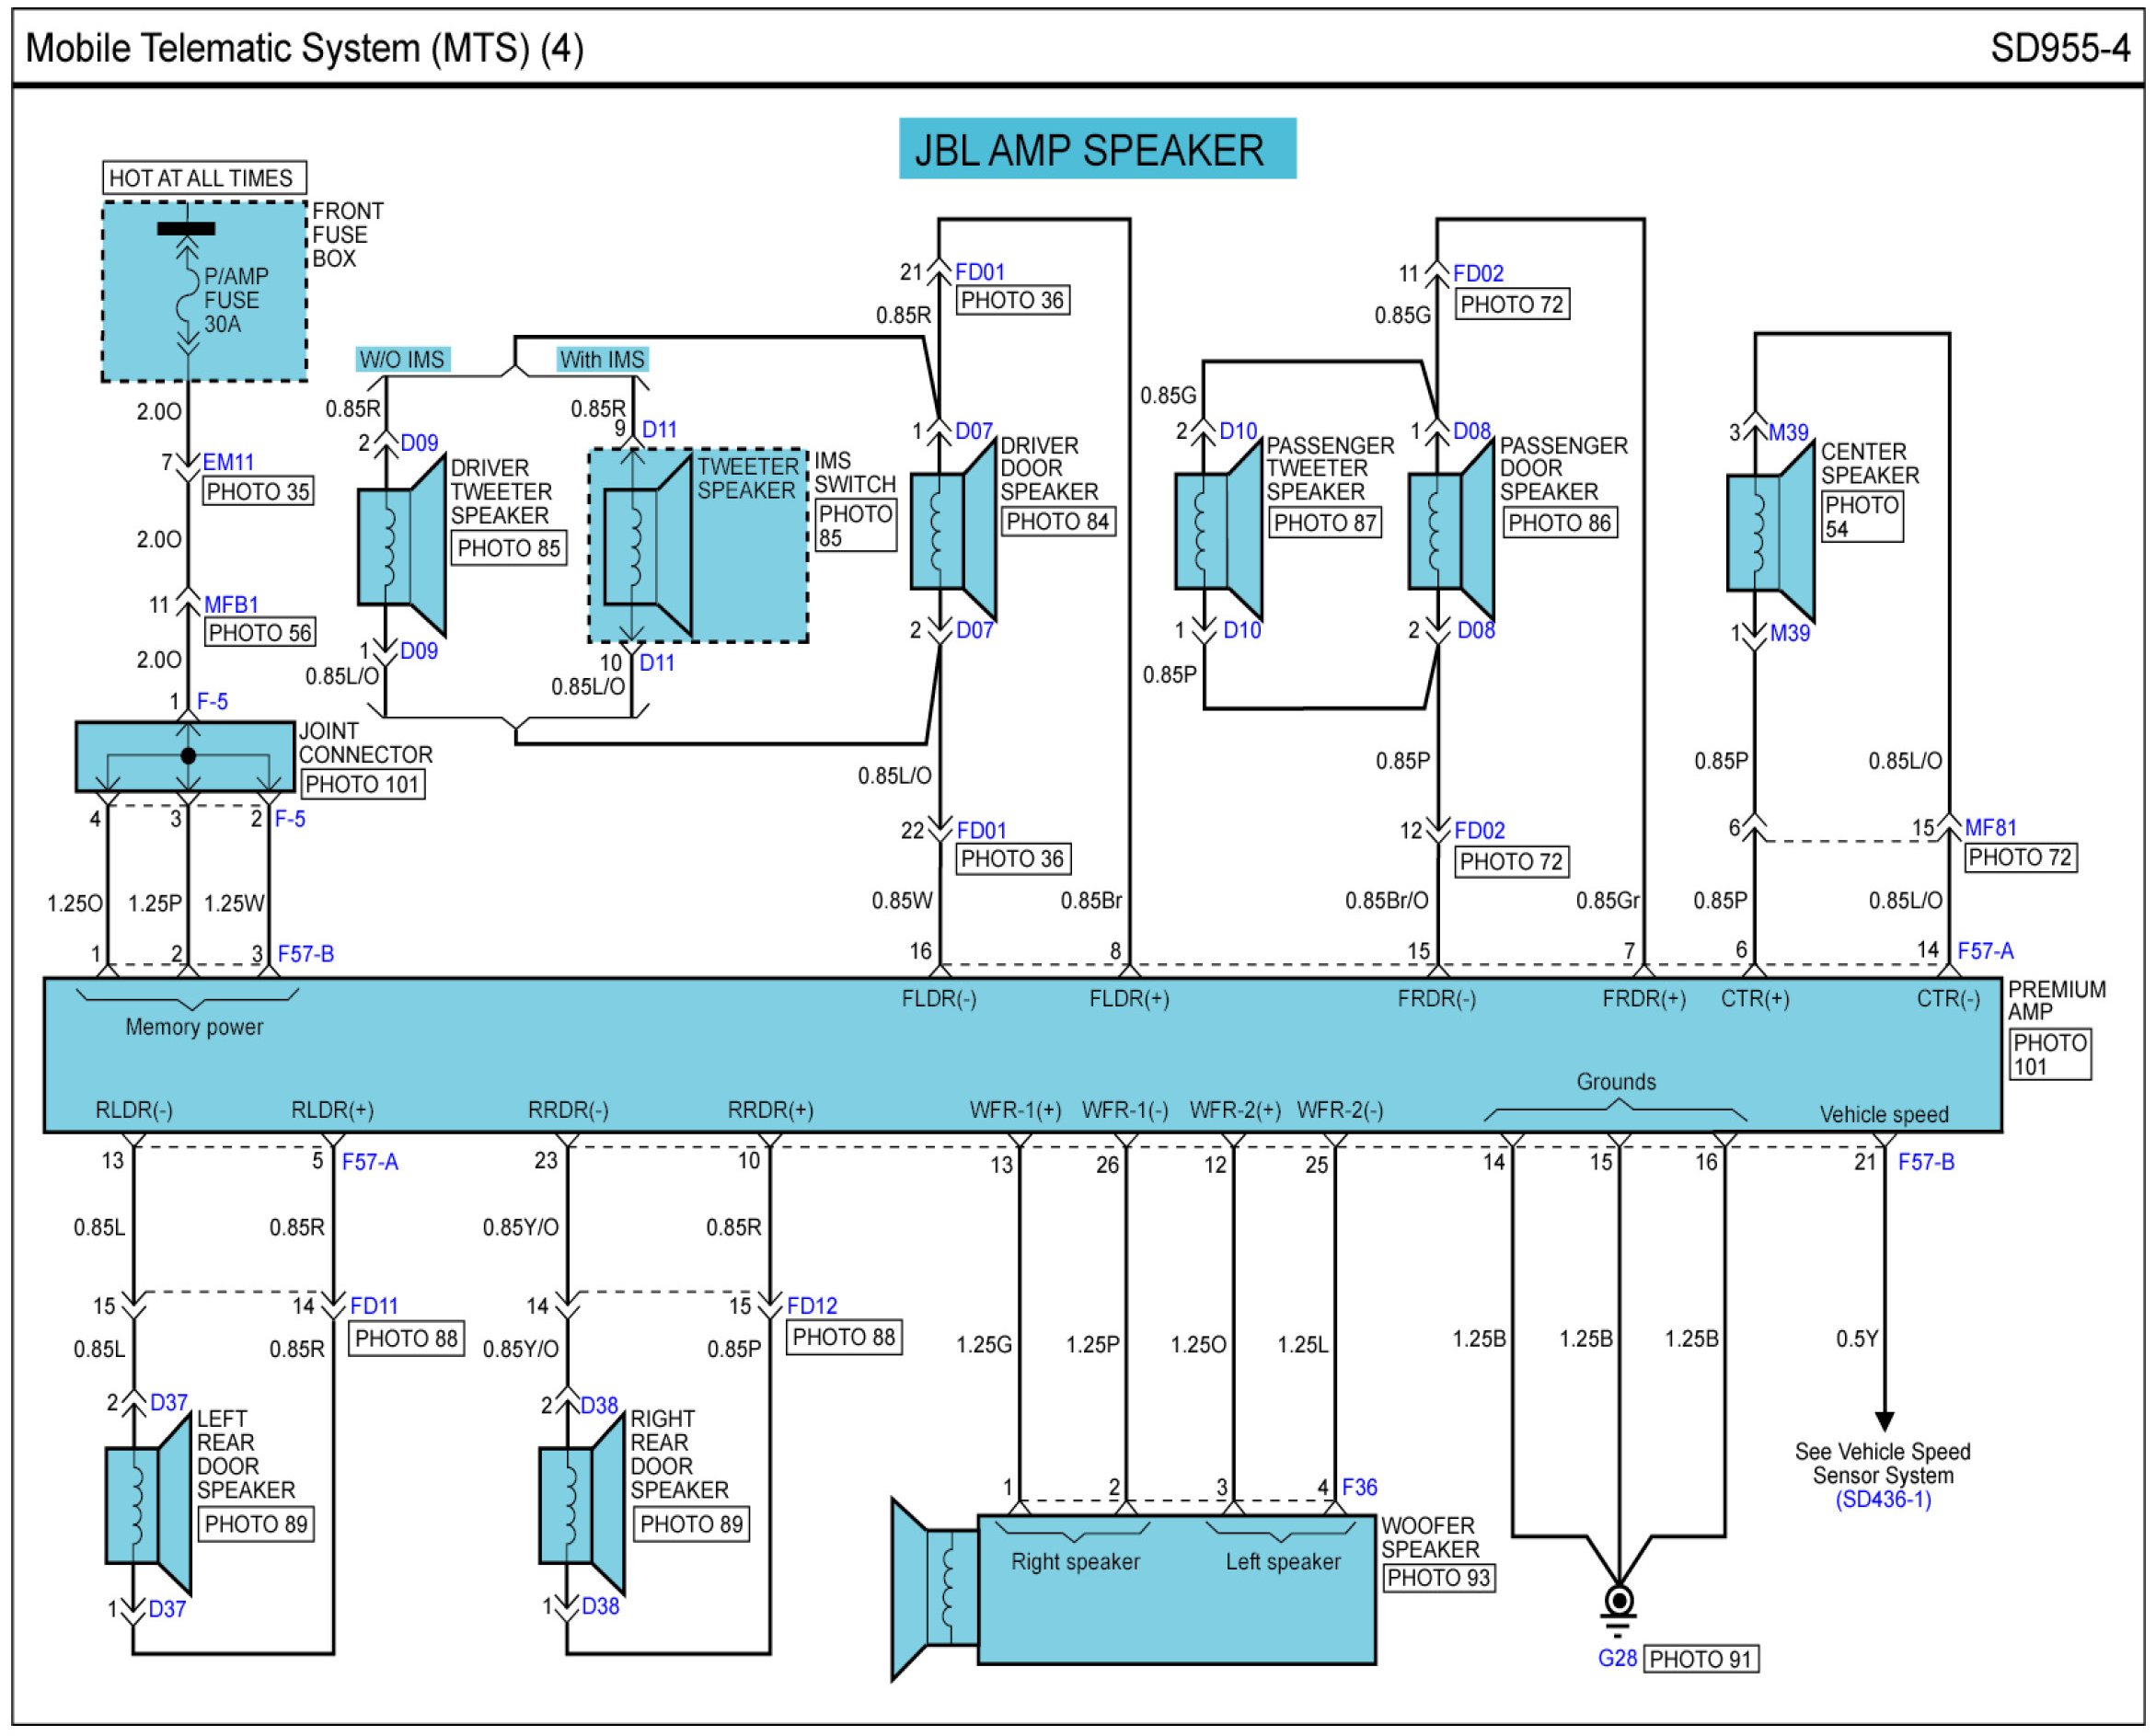Open the EM11 connector link
2156x1736 pixels.
point(228,462)
